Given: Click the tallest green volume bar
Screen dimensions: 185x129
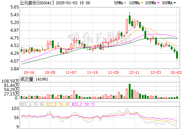Looking at the screenshot, I should coord(129,91).
